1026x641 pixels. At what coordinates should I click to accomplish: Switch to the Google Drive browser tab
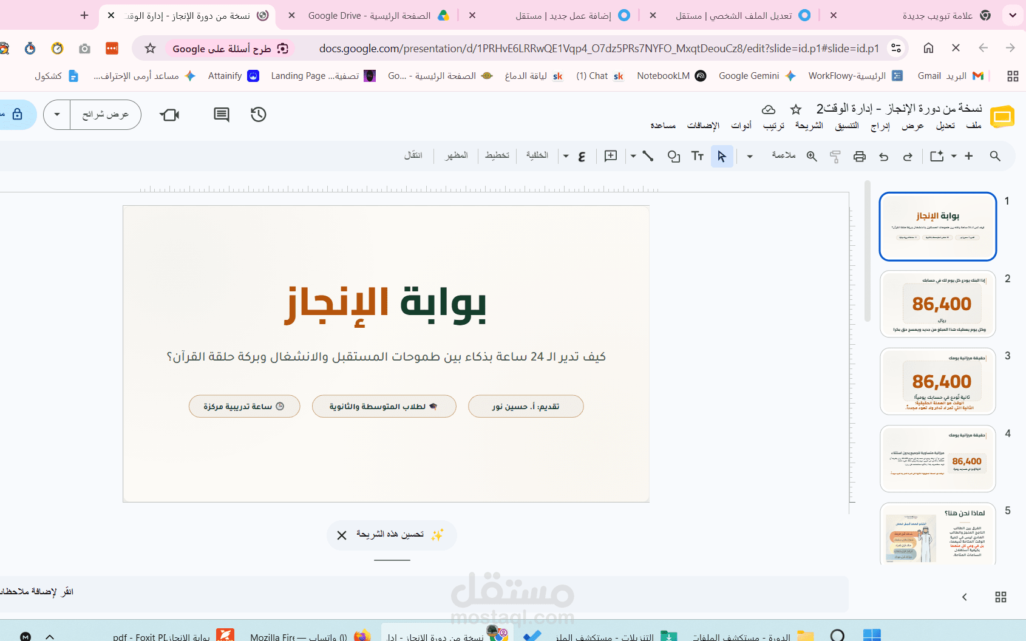point(379,16)
